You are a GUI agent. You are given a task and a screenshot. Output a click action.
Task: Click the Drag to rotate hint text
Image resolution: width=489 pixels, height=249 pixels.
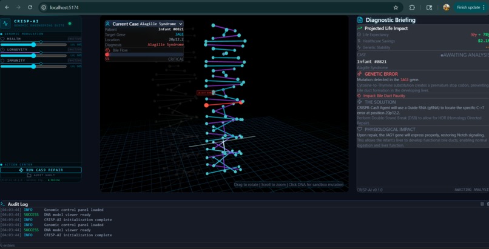(289, 185)
